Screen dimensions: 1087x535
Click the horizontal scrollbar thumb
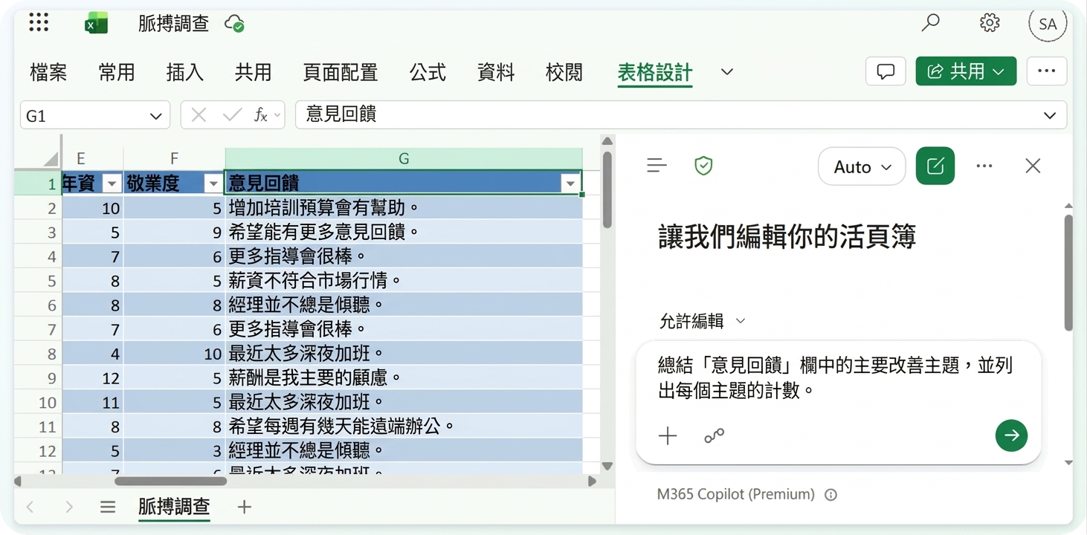click(170, 481)
